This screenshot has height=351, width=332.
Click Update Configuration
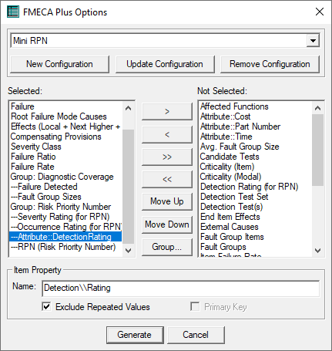point(165,64)
